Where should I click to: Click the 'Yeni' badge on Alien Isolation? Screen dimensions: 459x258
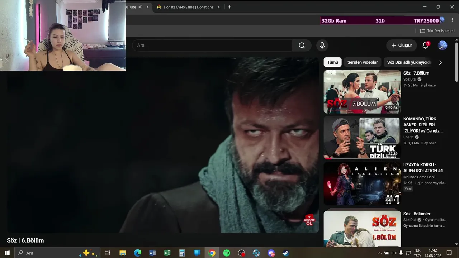point(408,189)
